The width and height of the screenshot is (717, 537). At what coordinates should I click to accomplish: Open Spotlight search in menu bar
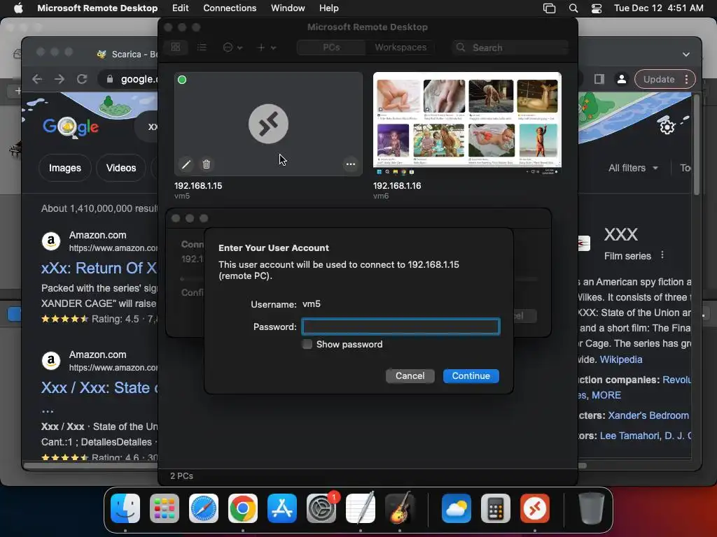click(x=573, y=8)
